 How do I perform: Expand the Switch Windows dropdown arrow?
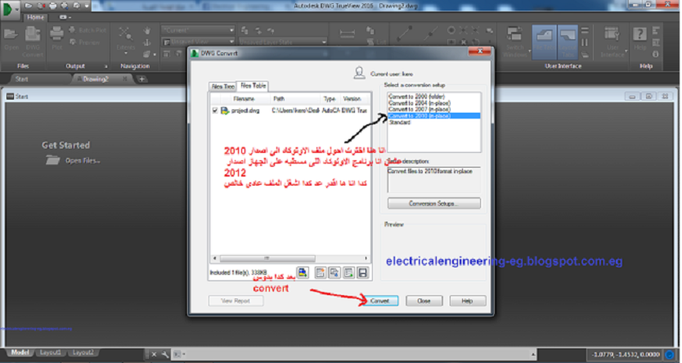pos(529,52)
